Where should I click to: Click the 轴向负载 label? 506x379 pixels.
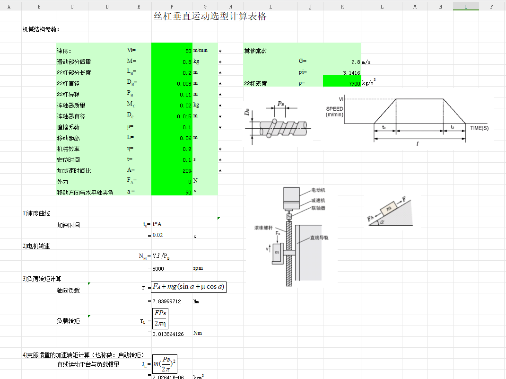click(68, 290)
